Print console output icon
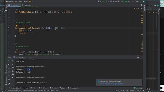164x92 pixels. [x=13, y=74]
